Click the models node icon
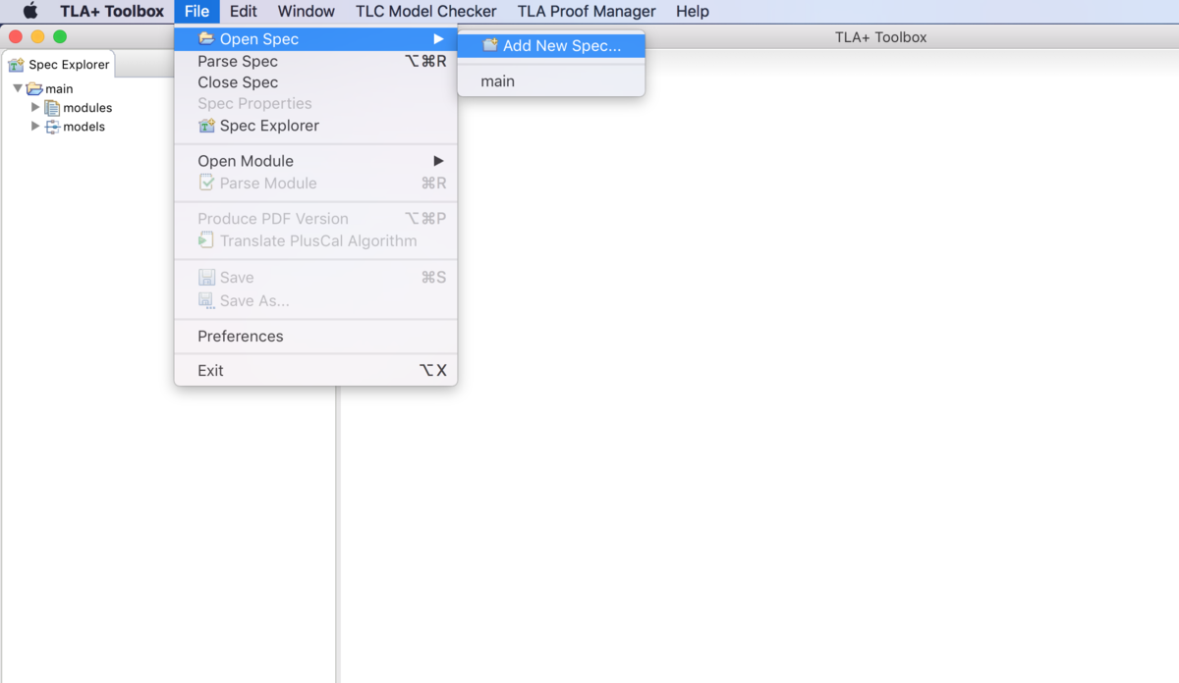 (x=52, y=127)
